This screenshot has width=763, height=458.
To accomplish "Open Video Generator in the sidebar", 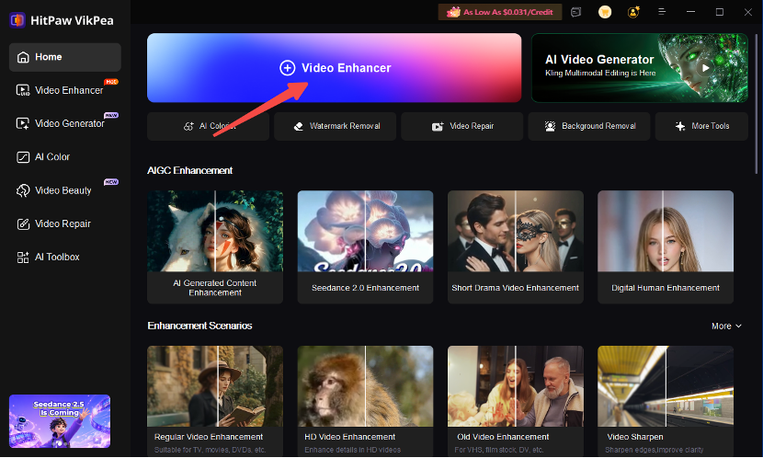I will point(64,123).
